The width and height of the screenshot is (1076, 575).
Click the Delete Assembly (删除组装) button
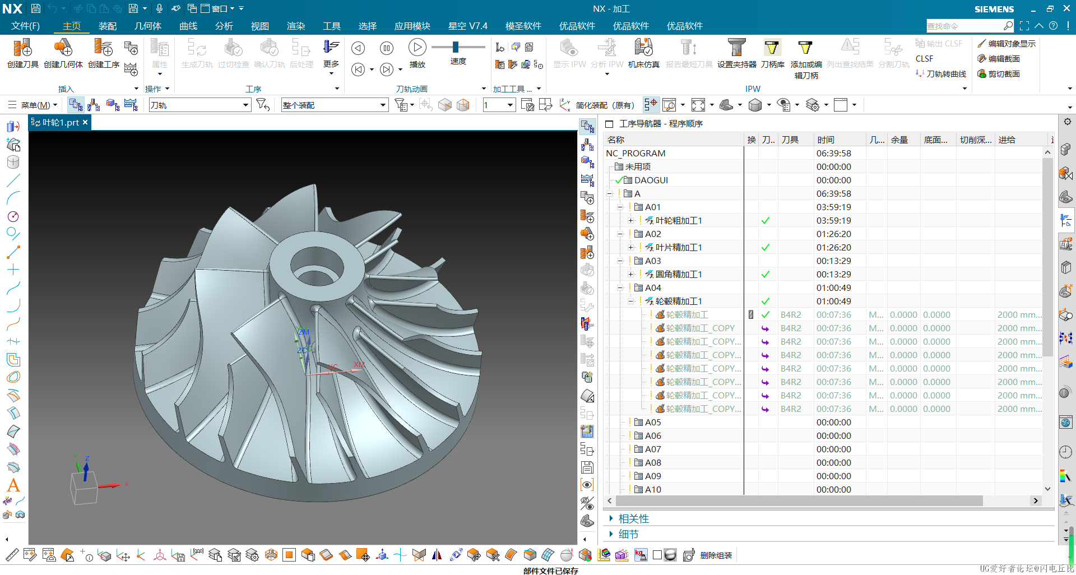708,555
